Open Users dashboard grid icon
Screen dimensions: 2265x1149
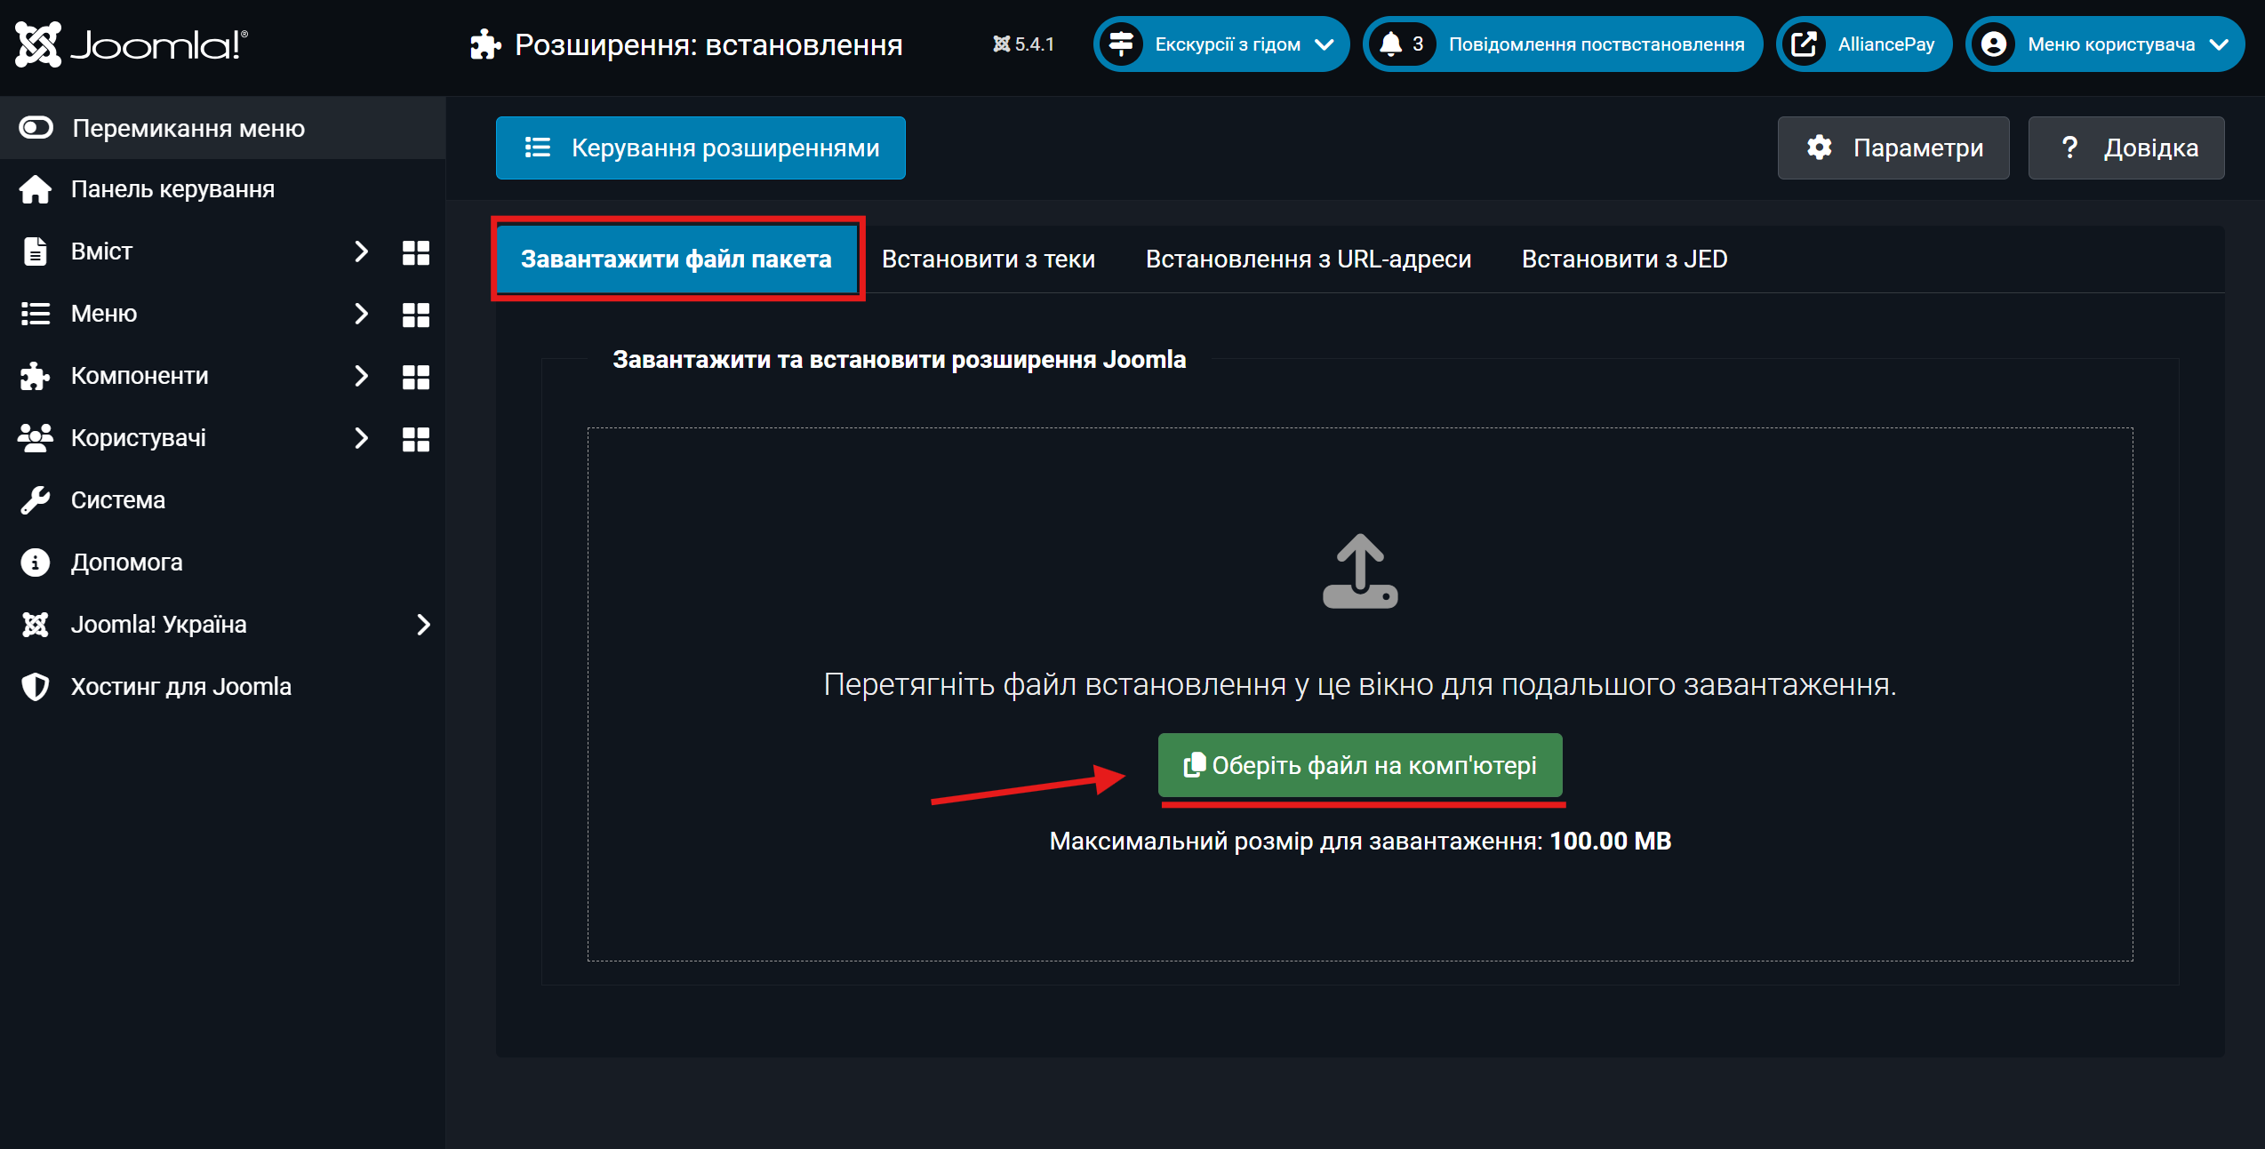415,439
